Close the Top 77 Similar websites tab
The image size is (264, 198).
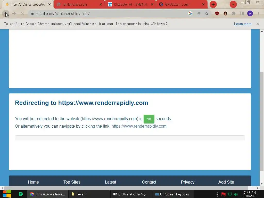(49, 5)
